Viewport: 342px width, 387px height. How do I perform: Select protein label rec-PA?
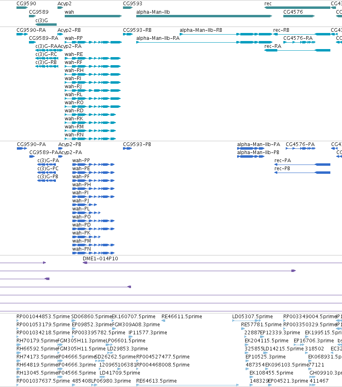[x=283, y=161]
